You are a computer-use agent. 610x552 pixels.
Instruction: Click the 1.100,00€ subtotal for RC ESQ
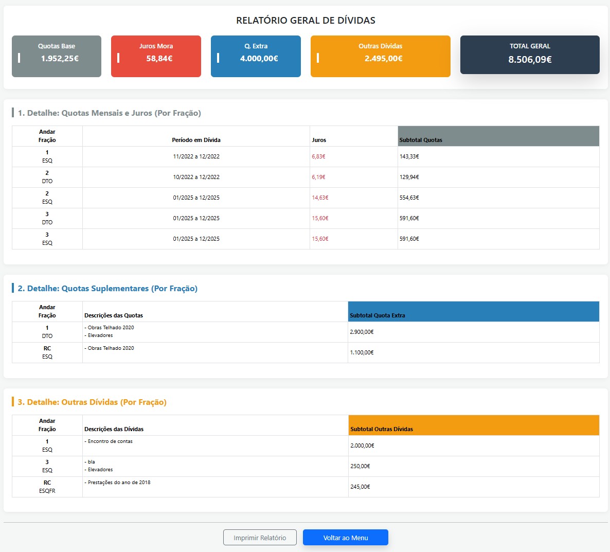(362, 352)
